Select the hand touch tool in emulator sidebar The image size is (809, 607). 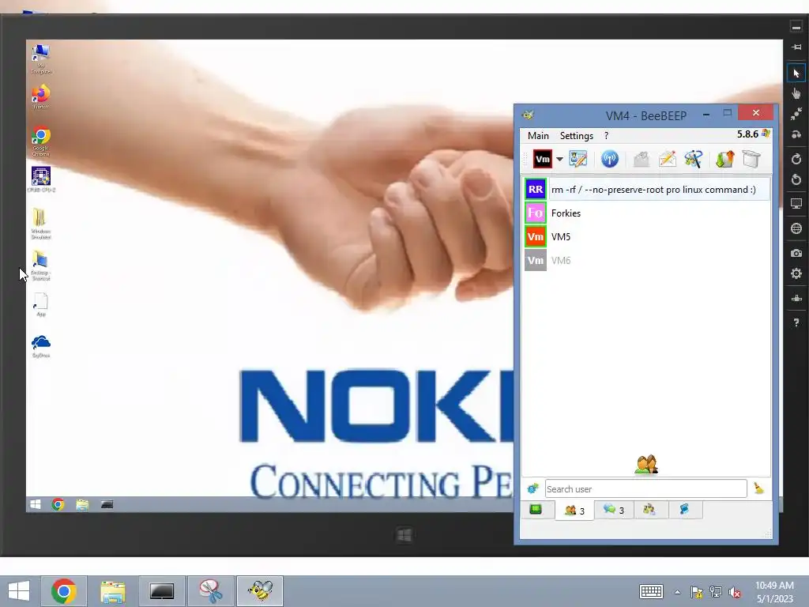point(796,93)
